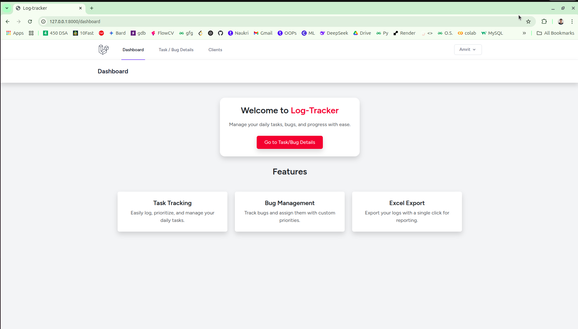Open the Render bookmark

[404, 33]
